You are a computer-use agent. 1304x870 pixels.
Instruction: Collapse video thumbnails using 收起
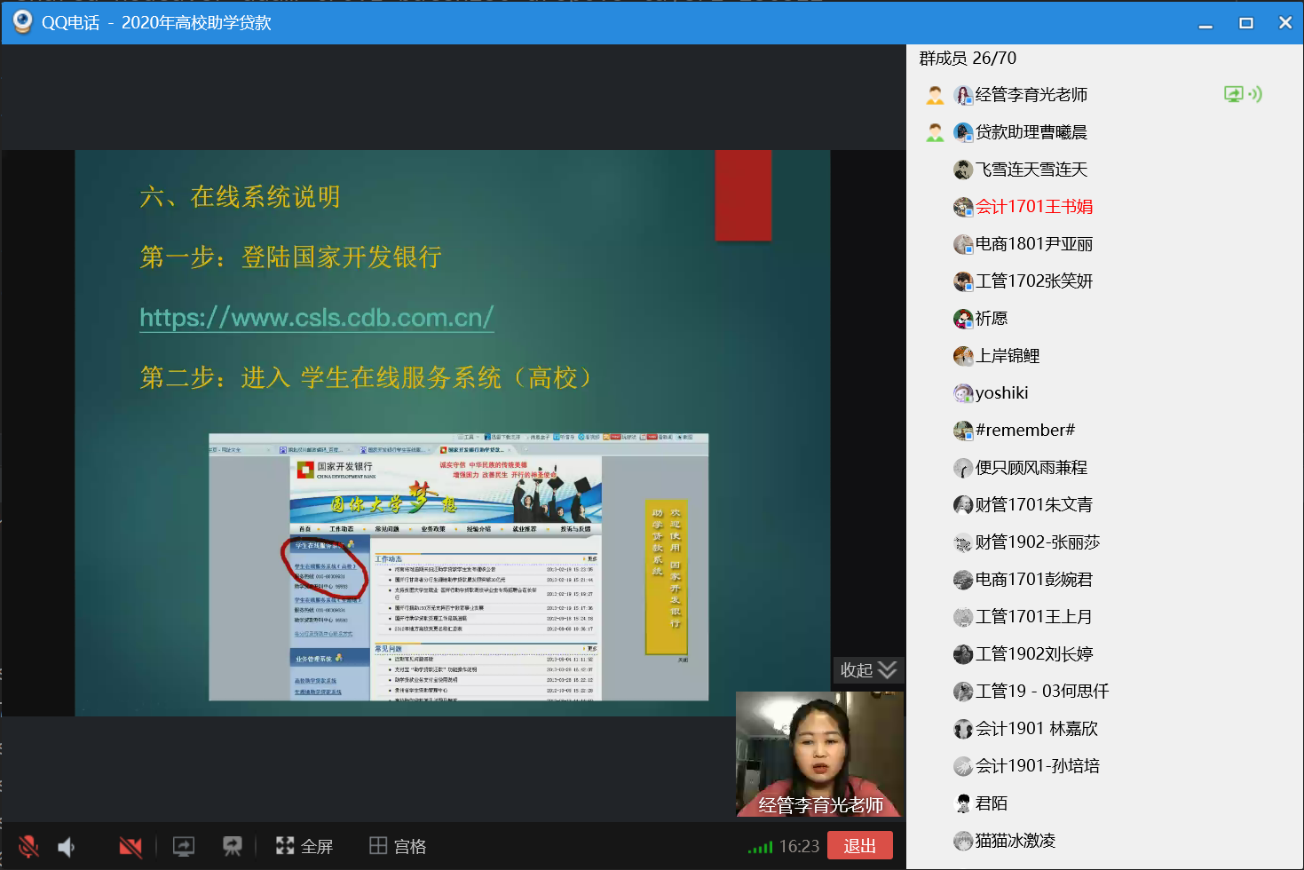pos(868,670)
